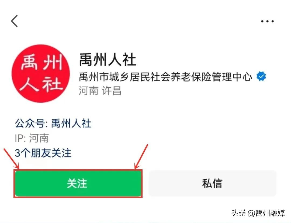Viewport: 291px width, 223px height.
Task: Tap the 头条 logo text in watermark
Action: point(239,213)
